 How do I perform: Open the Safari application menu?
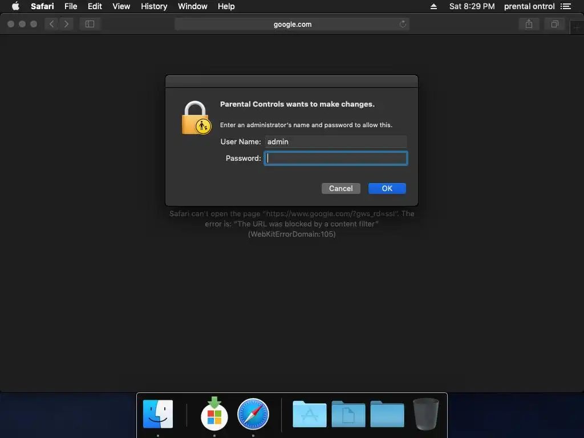[x=42, y=6]
